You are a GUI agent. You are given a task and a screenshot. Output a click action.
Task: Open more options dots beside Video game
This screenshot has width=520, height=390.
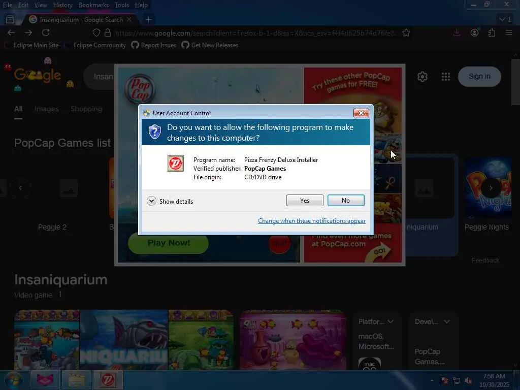pos(60,295)
